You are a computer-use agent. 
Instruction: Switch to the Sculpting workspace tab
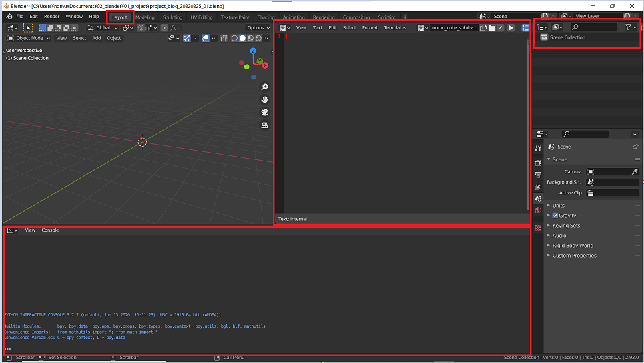coord(172,17)
